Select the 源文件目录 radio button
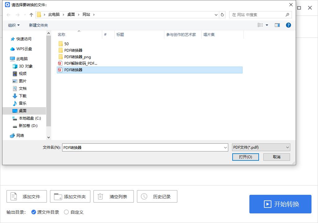This screenshot has height=223, width=318. pyautogui.click(x=34, y=212)
